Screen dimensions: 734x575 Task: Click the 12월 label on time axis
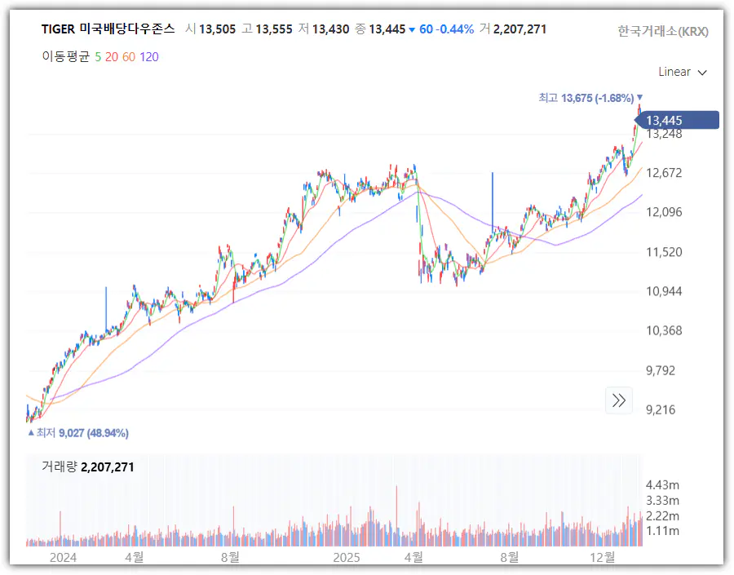point(602,557)
